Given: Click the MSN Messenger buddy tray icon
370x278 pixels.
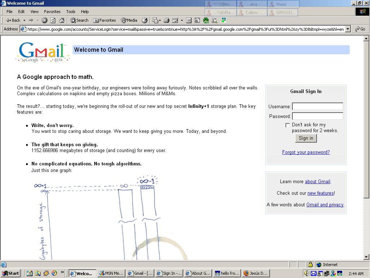Looking at the screenshot, I should tap(333, 274).
